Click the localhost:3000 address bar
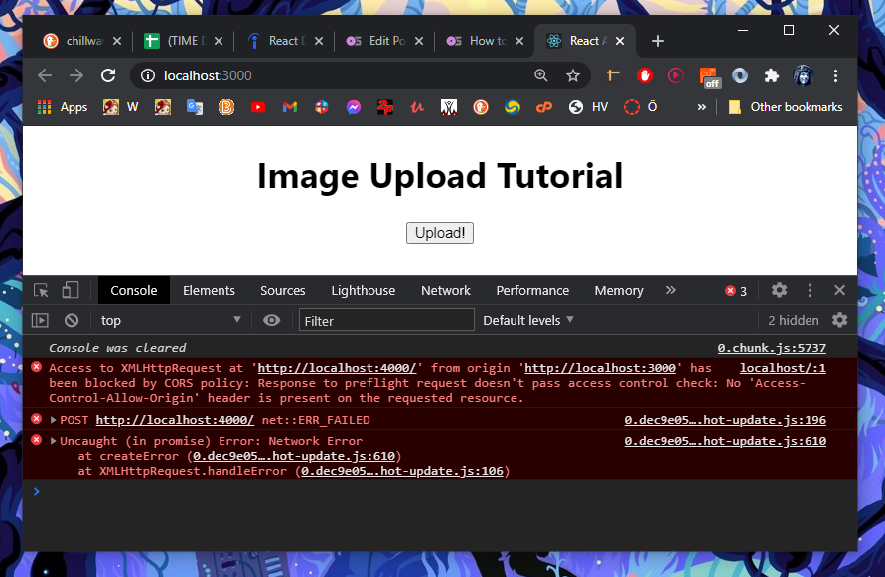The height and width of the screenshot is (577, 885). tap(298, 74)
